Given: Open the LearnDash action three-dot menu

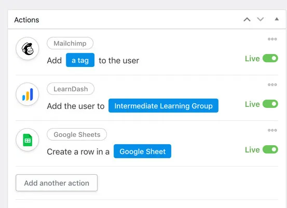Looking at the screenshot, I should pyautogui.click(x=272, y=85).
